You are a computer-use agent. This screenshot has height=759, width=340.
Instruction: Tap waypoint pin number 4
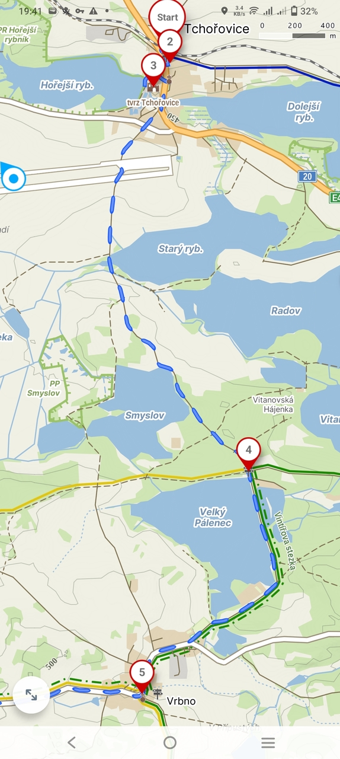coord(249,450)
